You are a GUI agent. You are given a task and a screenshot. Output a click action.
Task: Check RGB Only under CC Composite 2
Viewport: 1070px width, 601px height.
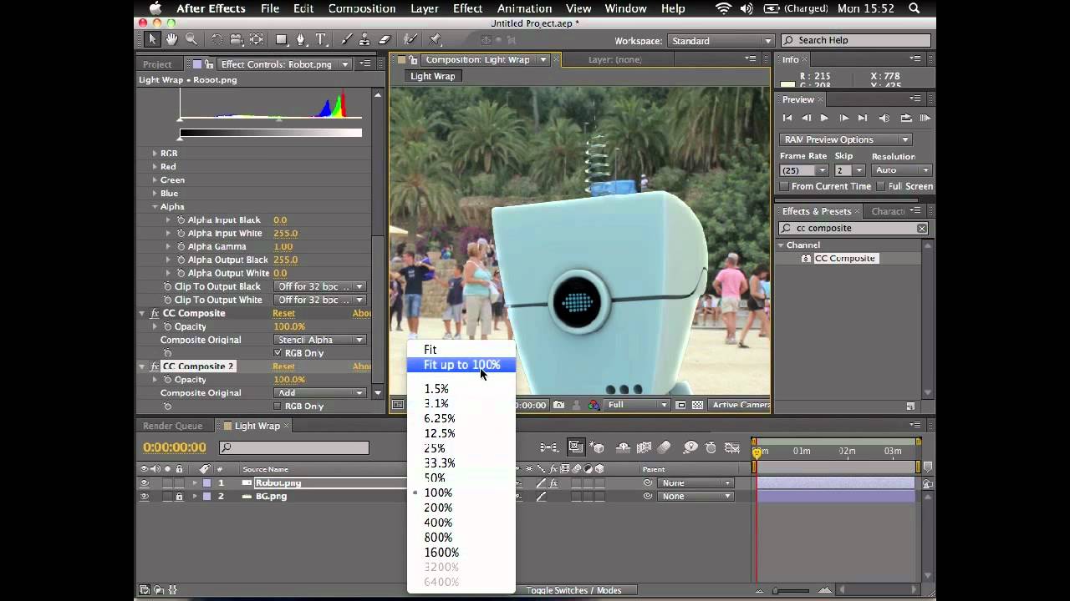click(x=278, y=407)
